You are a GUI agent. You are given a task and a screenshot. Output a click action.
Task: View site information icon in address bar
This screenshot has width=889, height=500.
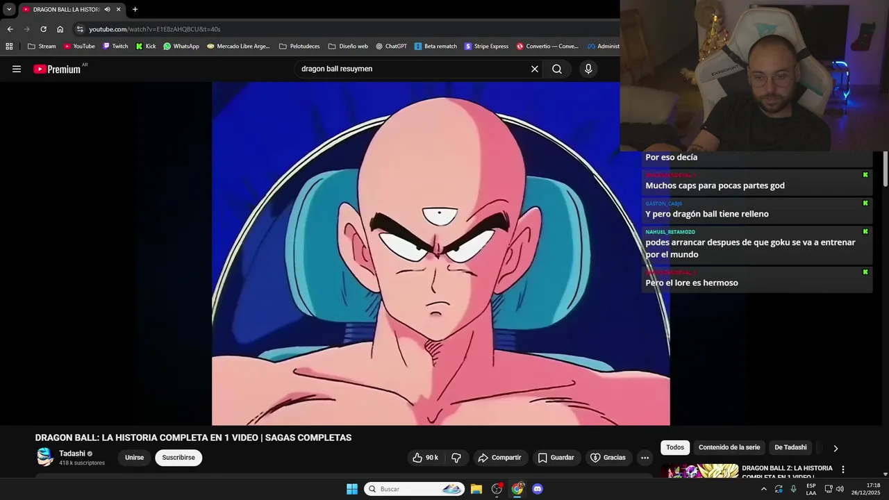coord(80,29)
